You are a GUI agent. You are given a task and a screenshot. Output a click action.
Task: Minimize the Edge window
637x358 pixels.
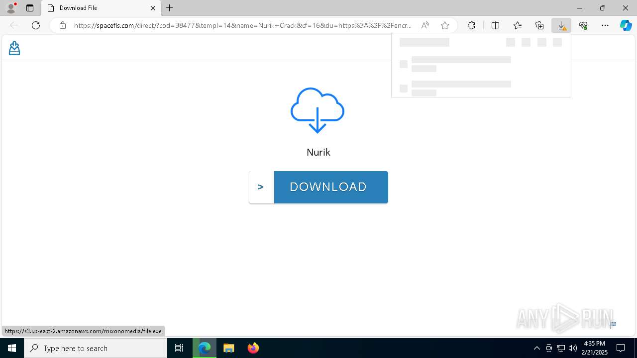click(580, 8)
